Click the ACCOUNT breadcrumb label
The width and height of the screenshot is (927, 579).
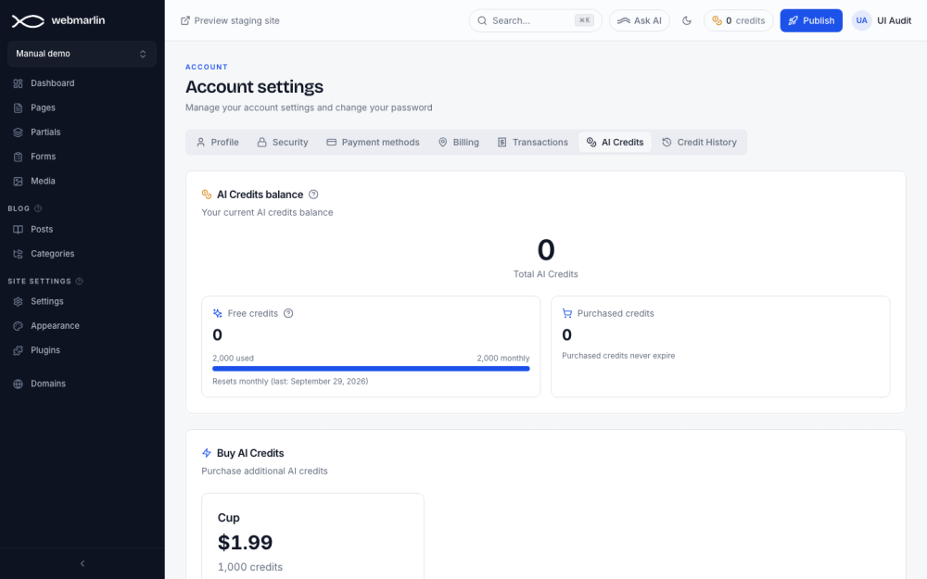coord(207,67)
